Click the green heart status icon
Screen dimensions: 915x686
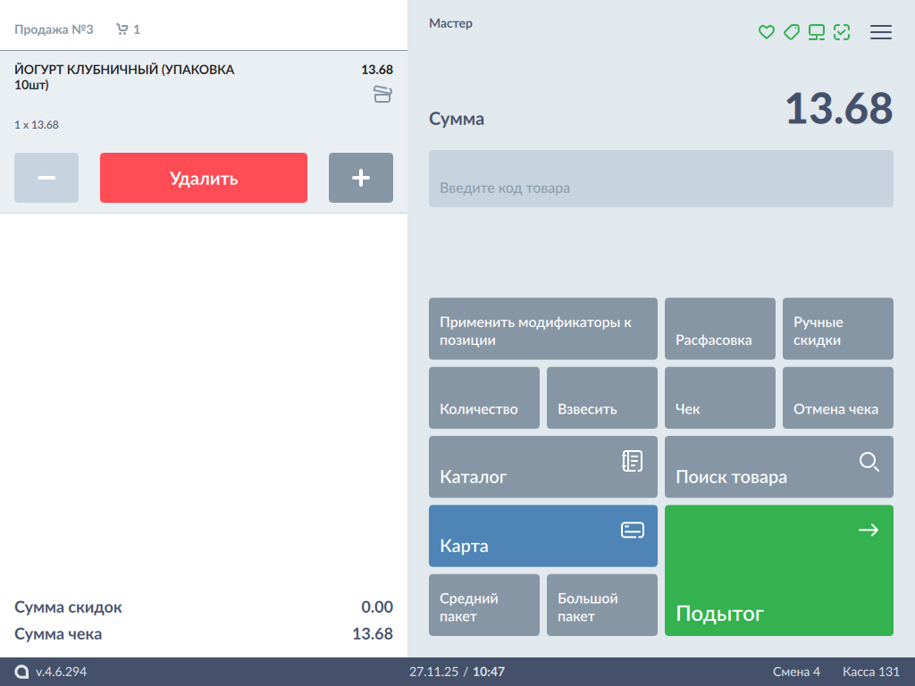point(766,32)
